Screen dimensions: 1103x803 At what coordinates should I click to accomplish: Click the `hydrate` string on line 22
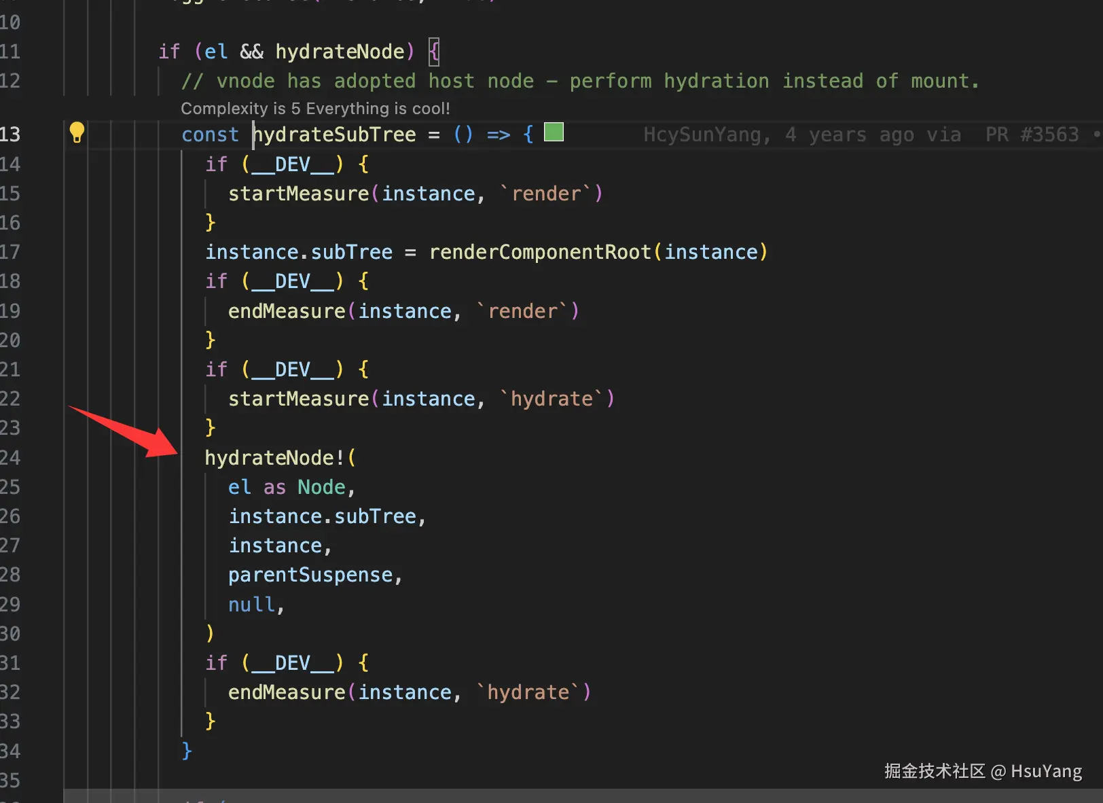[551, 399]
